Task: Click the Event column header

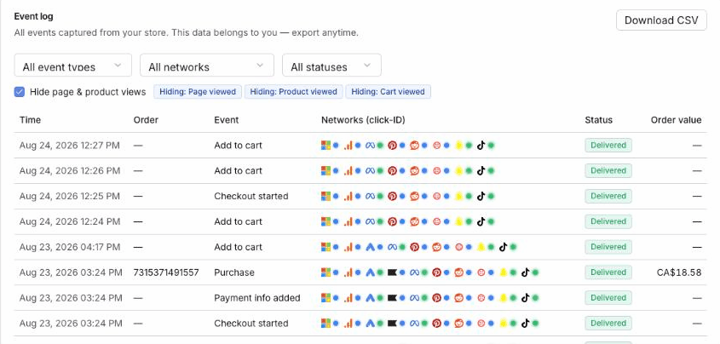Action: coord(227,120)
